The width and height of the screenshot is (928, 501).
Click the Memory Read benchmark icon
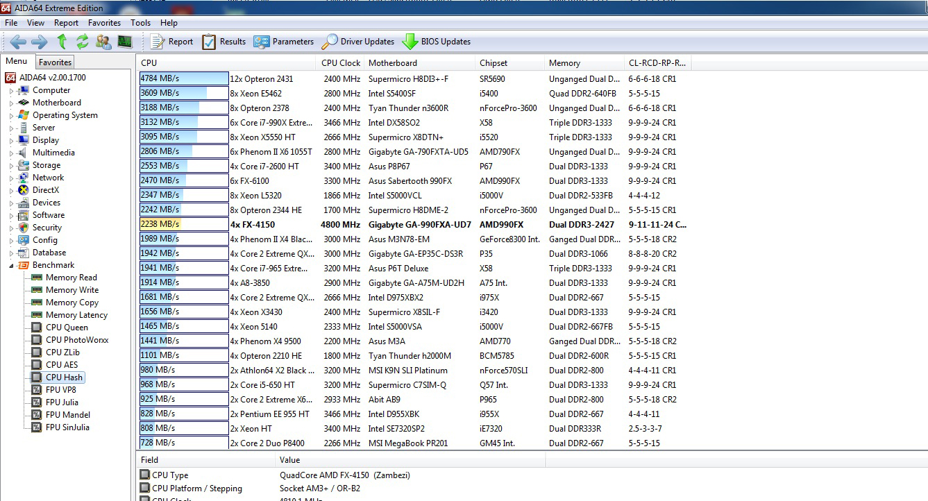(37, 278)
